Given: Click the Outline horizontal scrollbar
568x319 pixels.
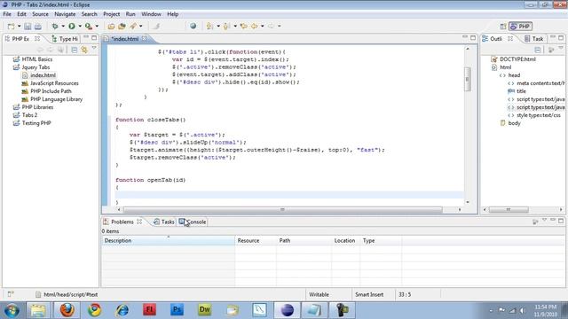Looking at the screenshot, I should tap(509, 209).
